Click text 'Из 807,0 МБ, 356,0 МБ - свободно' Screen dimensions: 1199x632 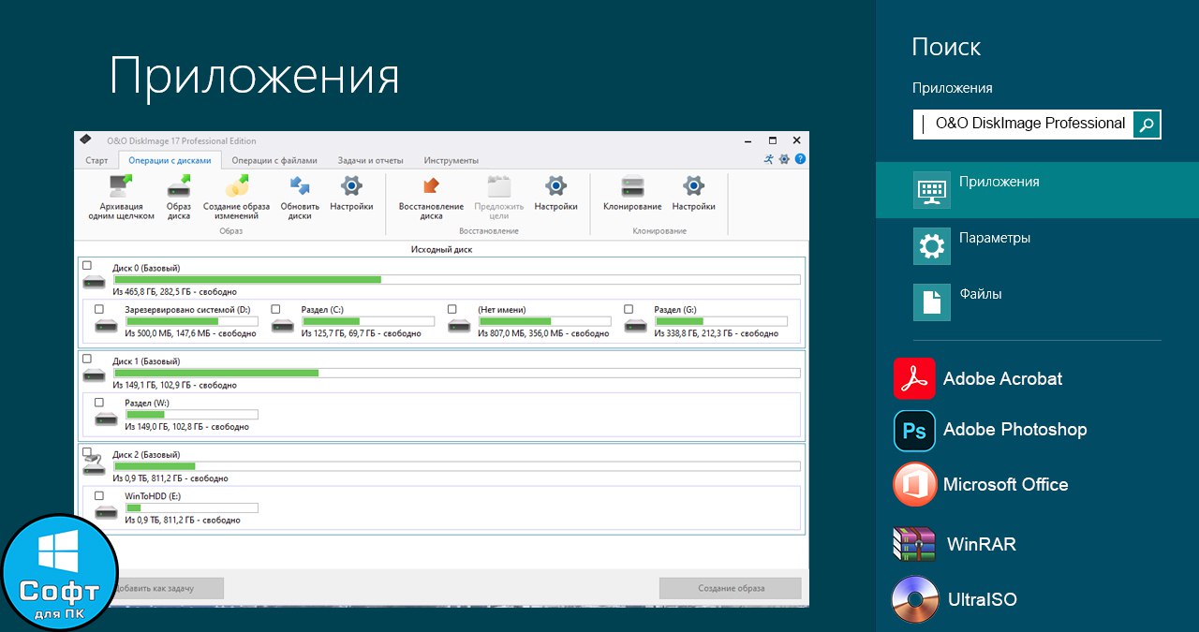(x=543, y=333)
